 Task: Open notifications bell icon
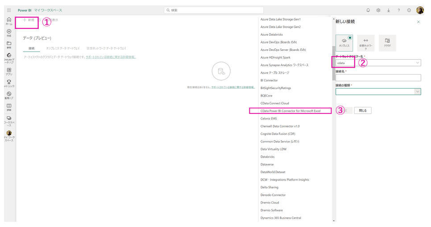coord(368,10)
